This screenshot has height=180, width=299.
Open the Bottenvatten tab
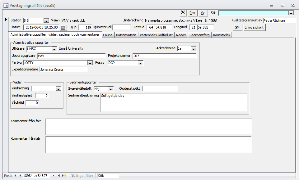(x=126, y=35)
